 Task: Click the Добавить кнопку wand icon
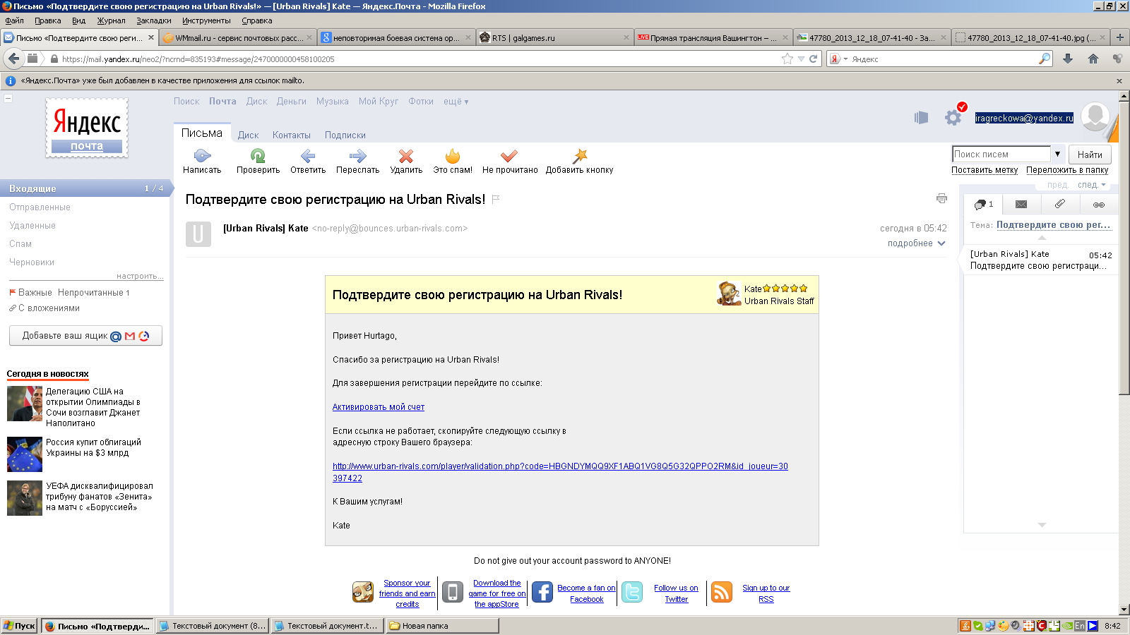pos(580,156)
